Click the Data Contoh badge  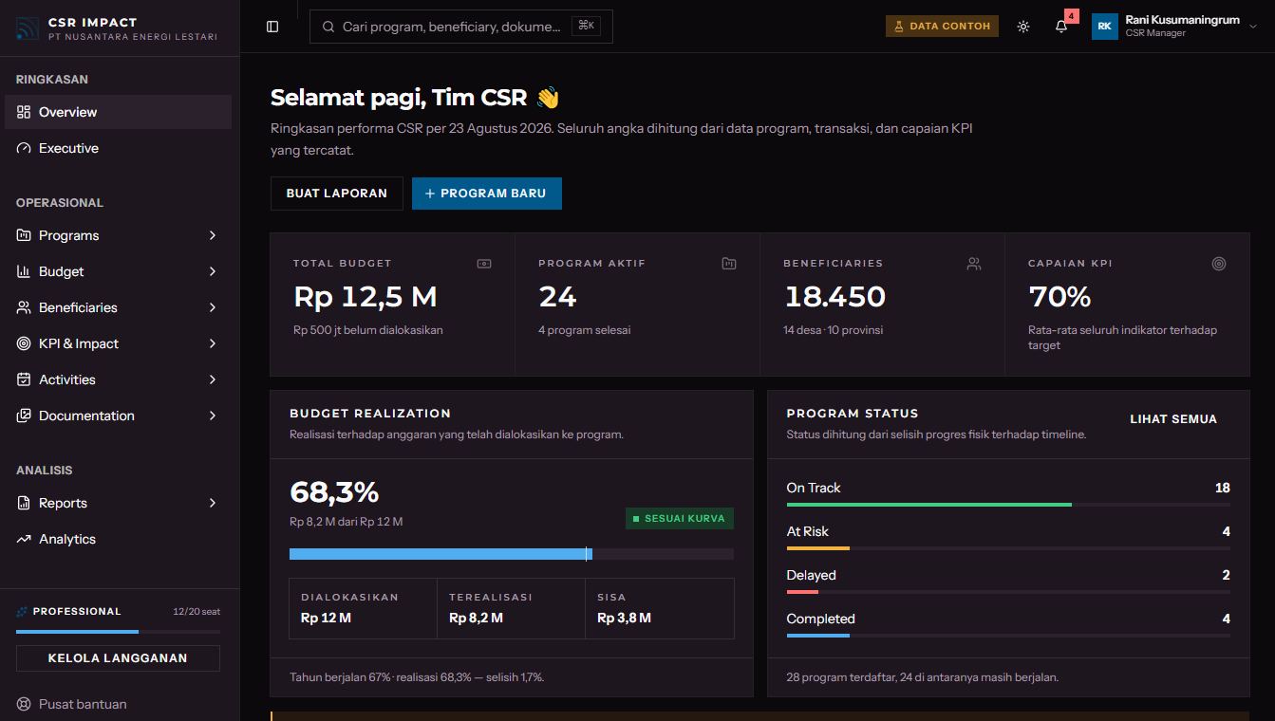coord(943,27)
